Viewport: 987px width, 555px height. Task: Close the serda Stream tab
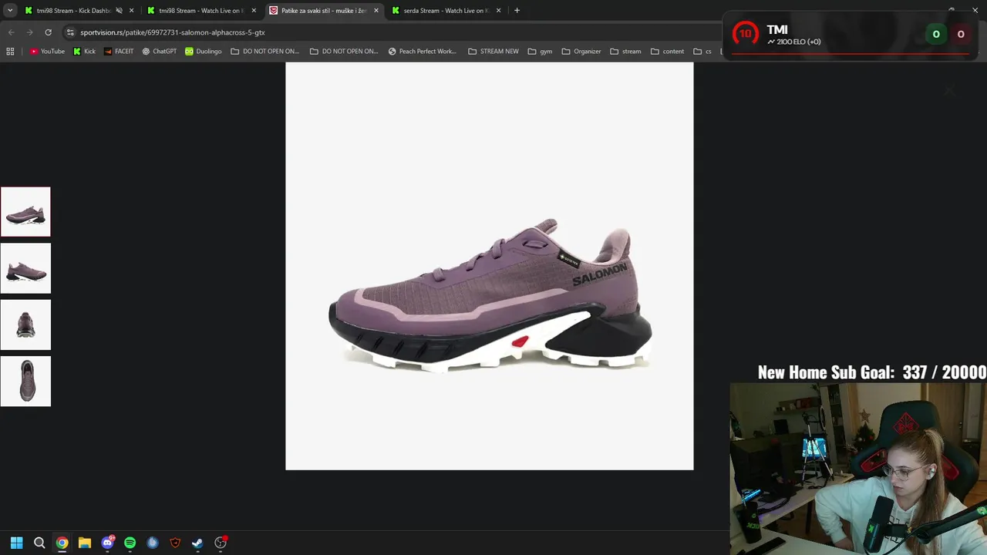tap(498, 11)
